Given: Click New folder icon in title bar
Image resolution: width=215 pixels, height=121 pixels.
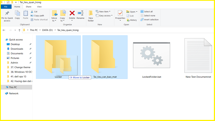Looking at the screenshot, I should point(12,2).
